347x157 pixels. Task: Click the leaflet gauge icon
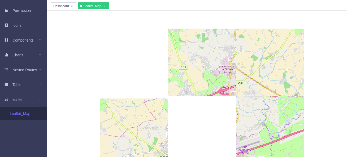(6, 99)
